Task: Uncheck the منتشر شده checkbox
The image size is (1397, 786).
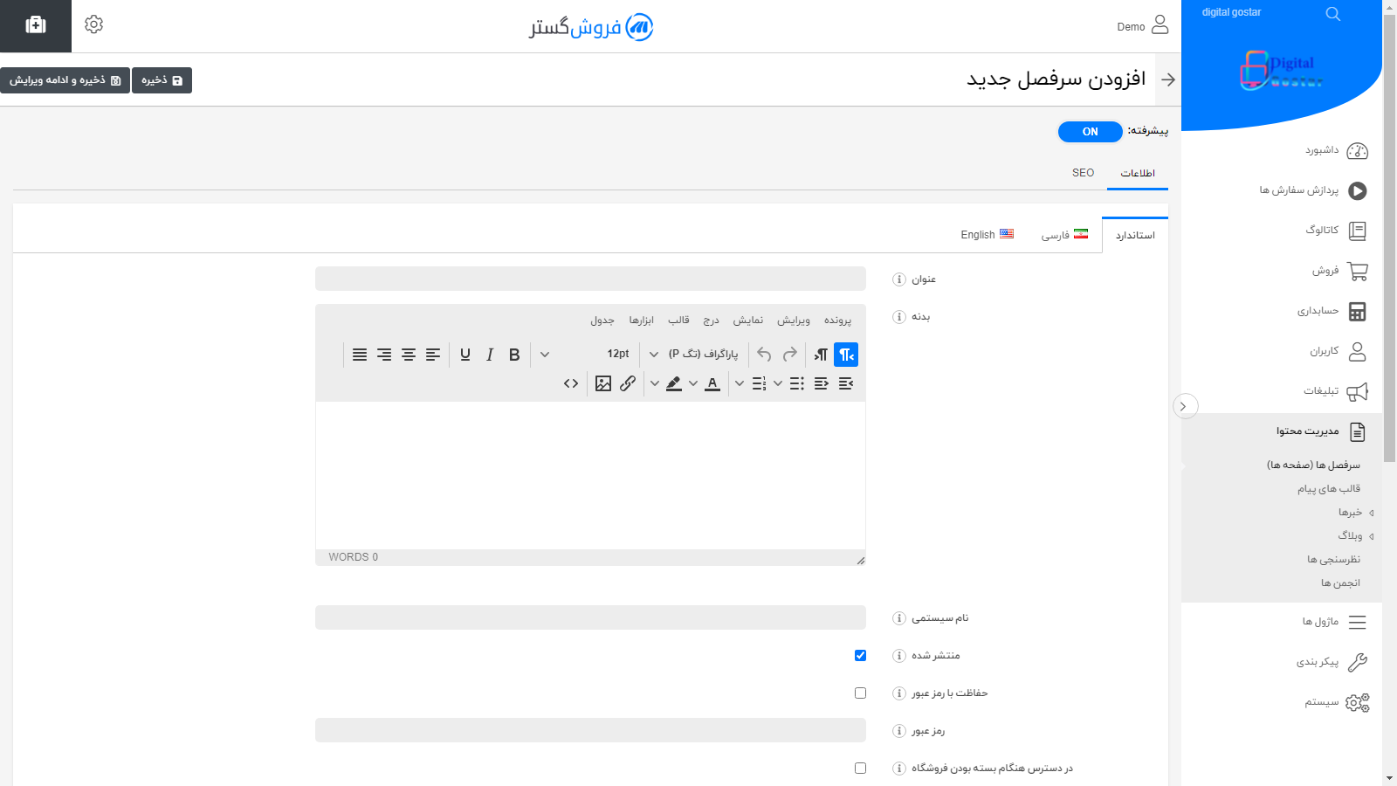Action: tap(860, 655)
